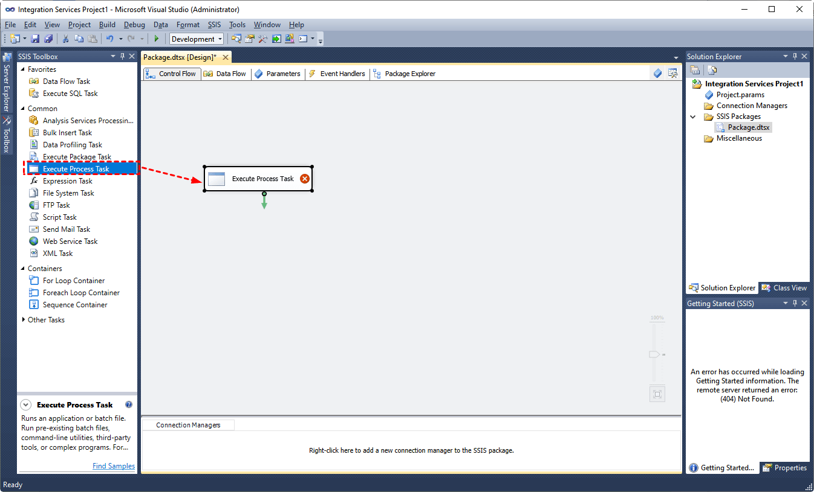This screenshot has width=814, height=492.
Task: Click the Find Samples link
Action: [x=114, y=465]
